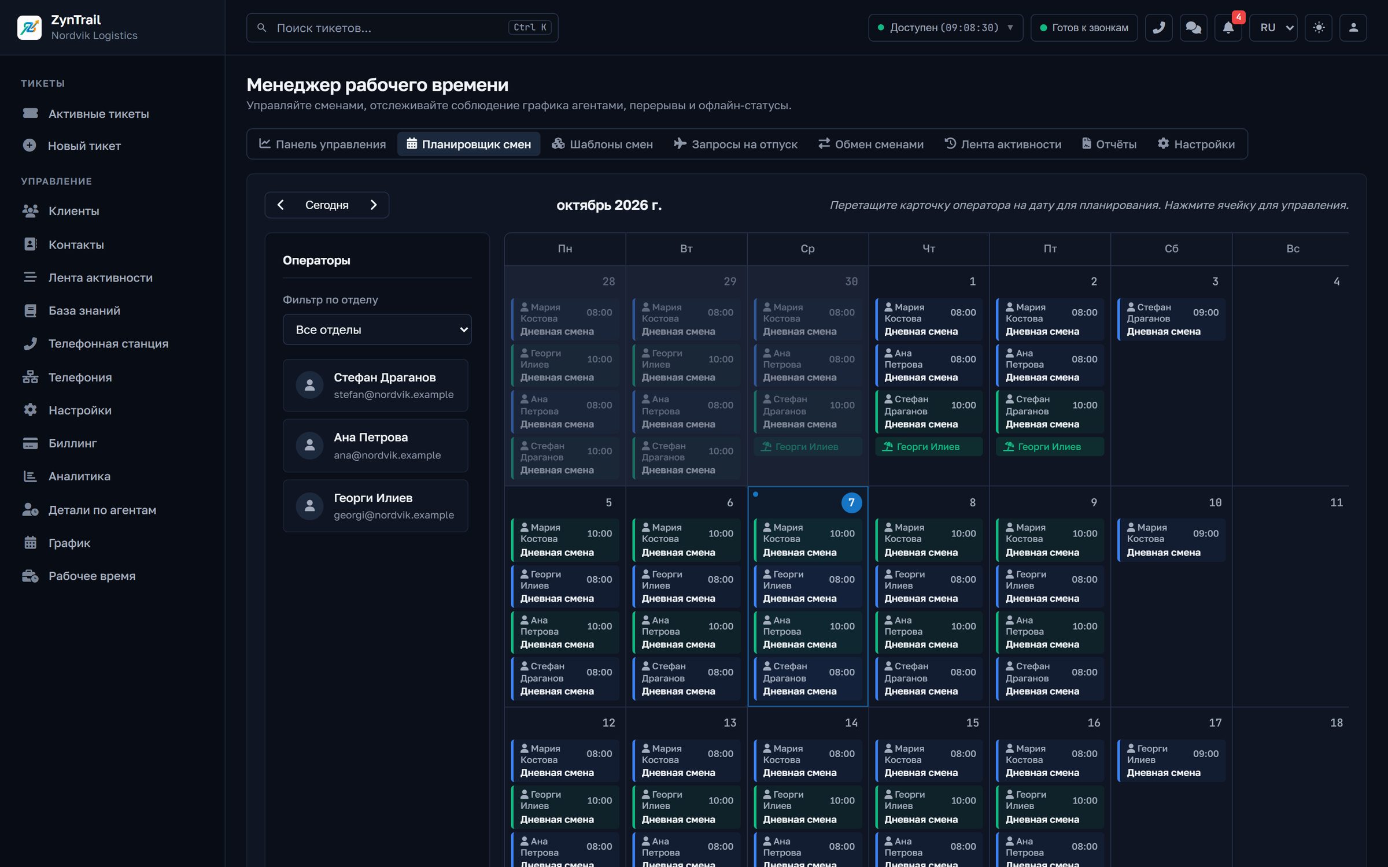
Task: Open the user profile icon
Action: tap(1353, 28)
